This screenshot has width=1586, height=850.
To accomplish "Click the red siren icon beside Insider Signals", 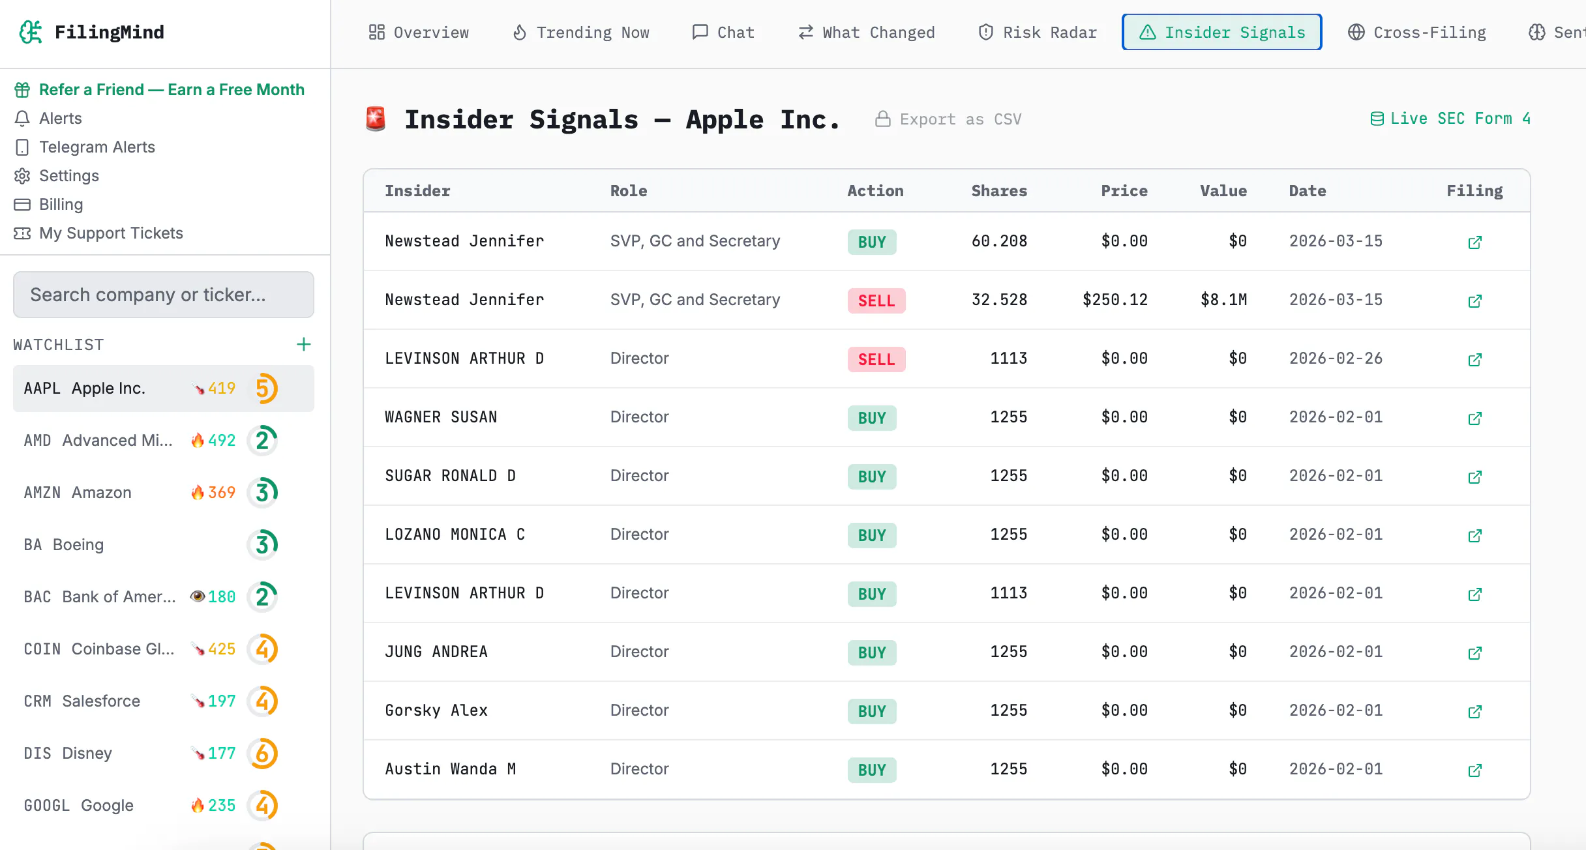I will pyautogui.click(x=376, y=119).
